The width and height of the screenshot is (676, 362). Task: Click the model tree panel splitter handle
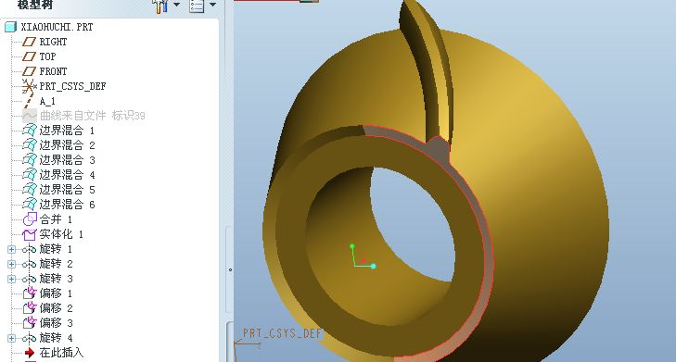tap(230, 270)
